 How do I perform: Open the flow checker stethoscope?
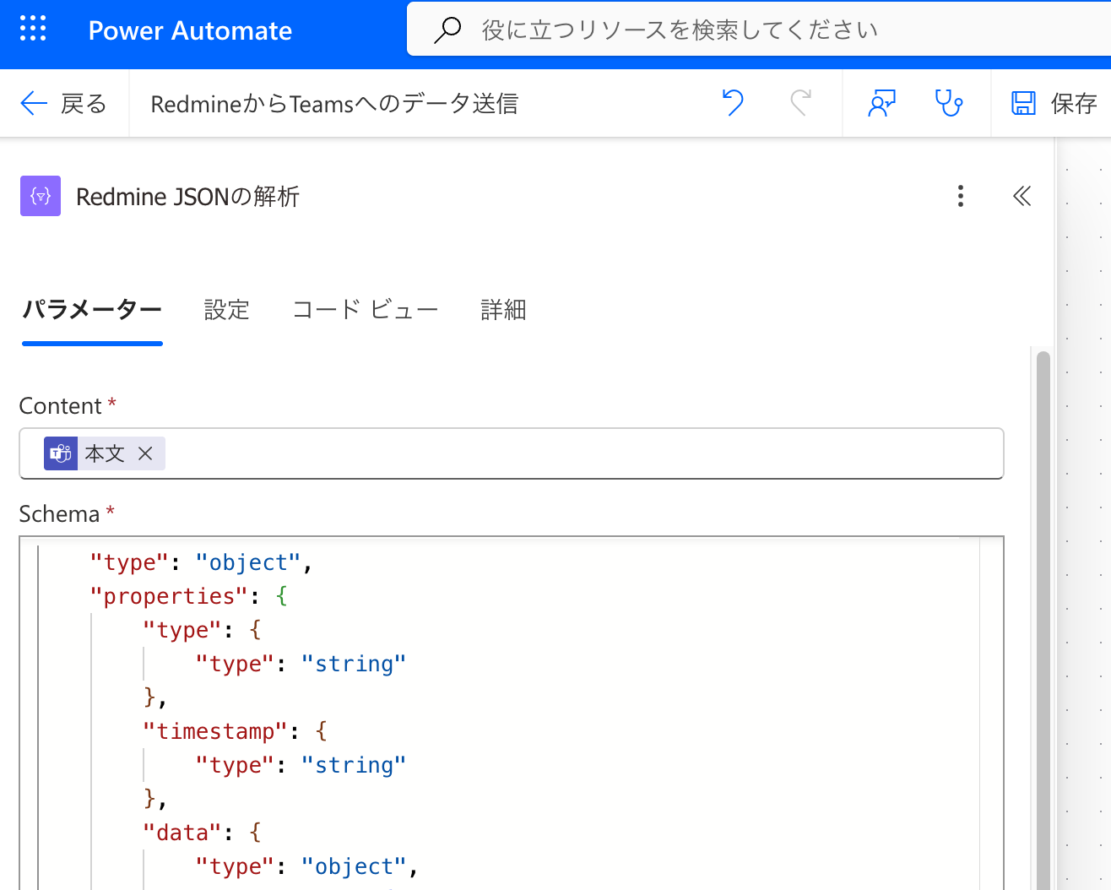[949, 103]
